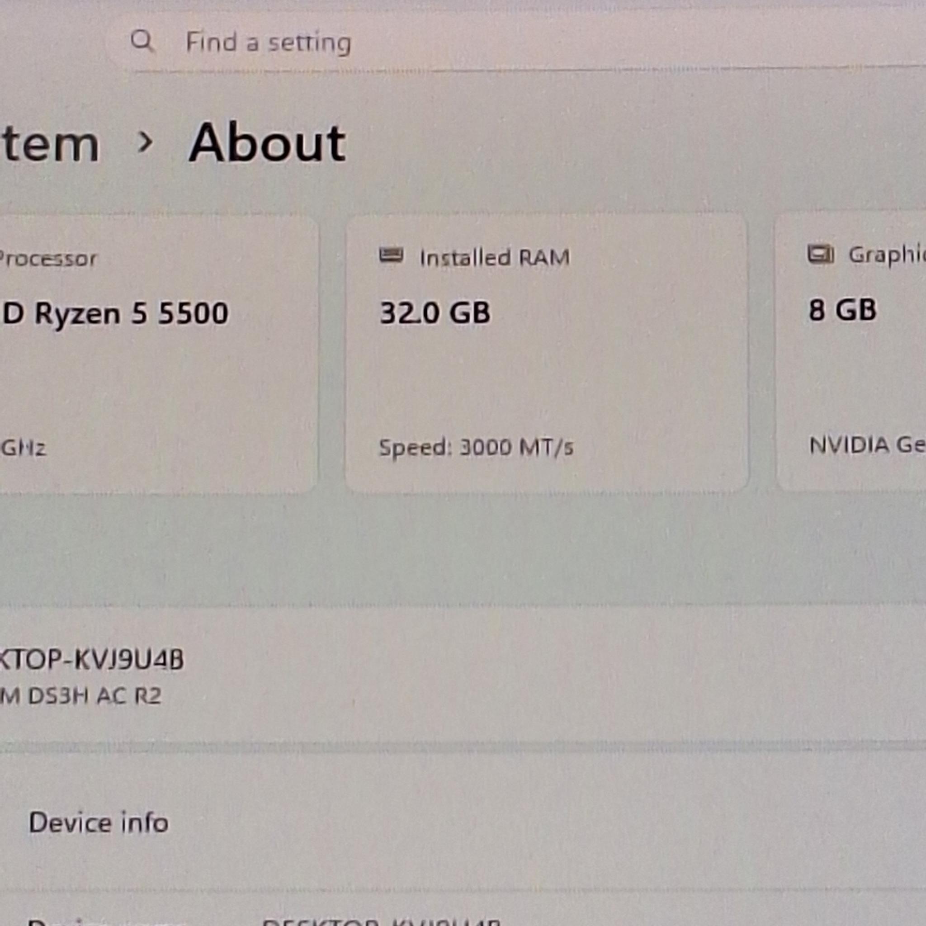This screenshot has width=926, height=926.
Task: Select the 8 GB graphics memory value
Action: tap(843, 310)
